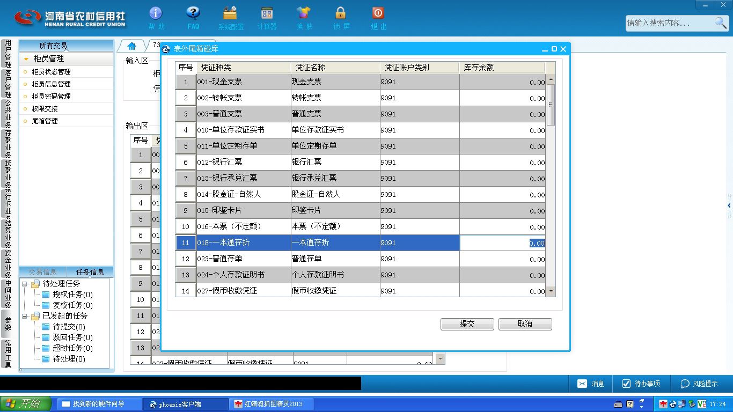The image size is (733, 412).
Task: Select row 023-普通存单
Action: tap(360, 259)
